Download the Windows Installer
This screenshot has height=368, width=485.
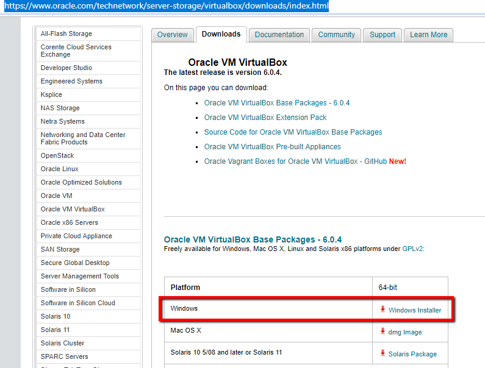pyautogui.click(x=415, y=310)
